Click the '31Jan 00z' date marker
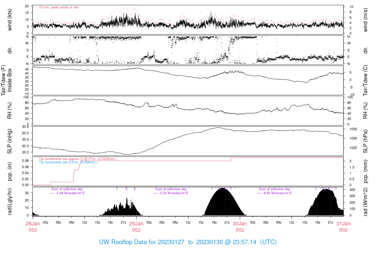This screenshot has height=257, width=376. 343,227
